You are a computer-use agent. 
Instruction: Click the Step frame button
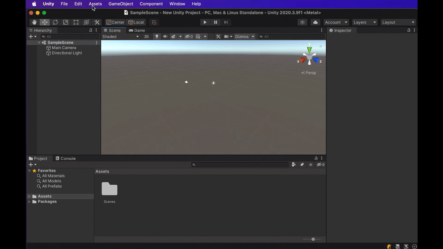pyautogui.click(x=226, y=22)
